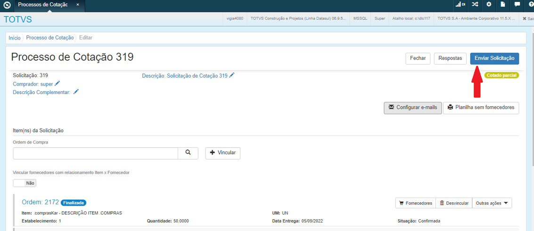Click the Cotado parcial status badge
The width and height of the screenshot is (534, 231).
(x=501, y=75)
